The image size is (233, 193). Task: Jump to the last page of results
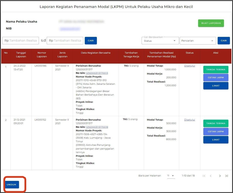(x=227, y=176)
